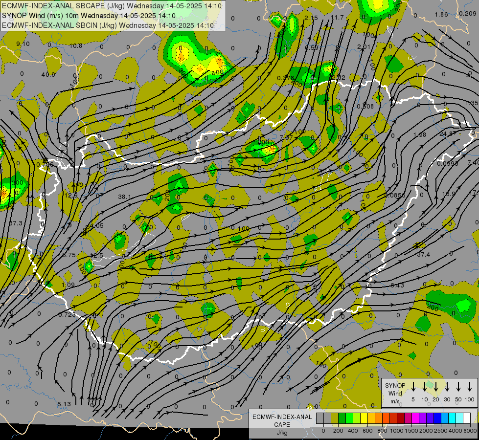Click the '38.1' value on the map
Image resolution: width=479 pixels, height=440 pixels.
pyautogui.click(x=125, y=197)
